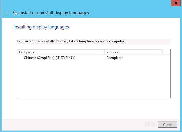Click the back arrow button
Image resolution: width=182 pixels, height=132 pixels.
[x=6, y=13]
